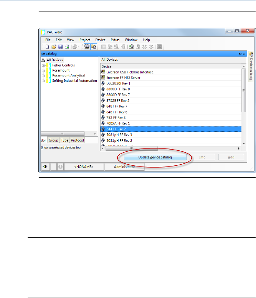Open the Help menu
This screenshot has width=256, height=298.
(146, 40)
